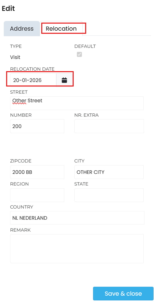Screen dimensions: 154x307
Task: Open the Country field showing NL NEDERLAND
Action: (77, 218)
